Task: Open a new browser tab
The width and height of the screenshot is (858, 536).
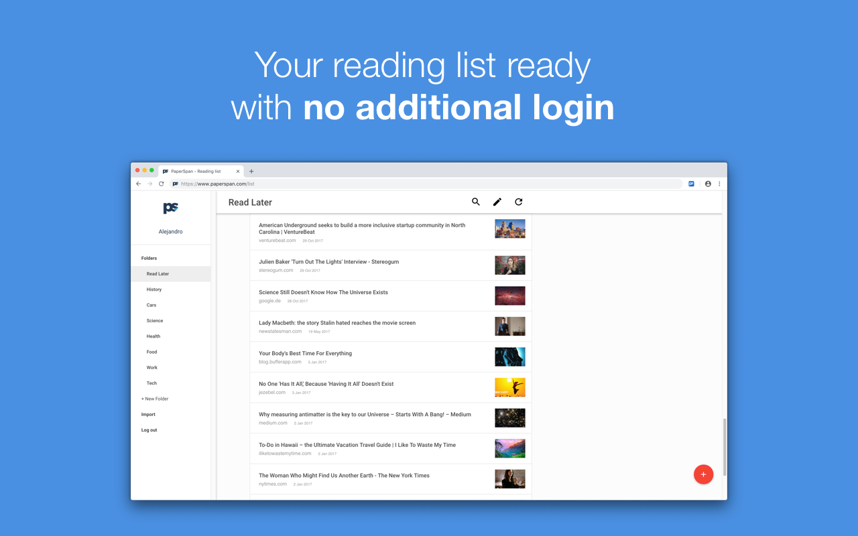Action: (251, 172)
